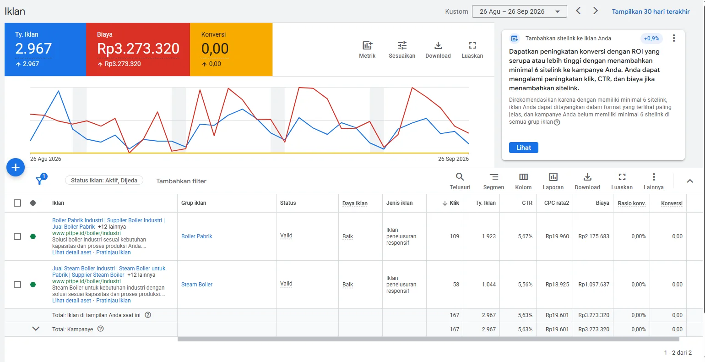The image size is (705, 362).
Task: Sort table by the Biaya column header
Action: [602, 203]
